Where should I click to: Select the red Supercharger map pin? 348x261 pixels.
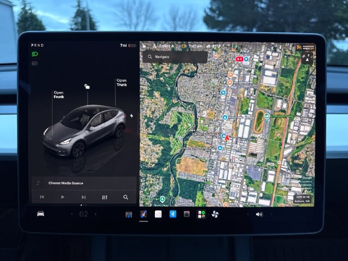[239, 59]
